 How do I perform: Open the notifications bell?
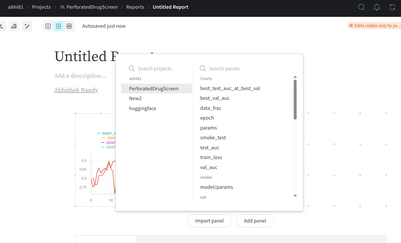[376, 7]
